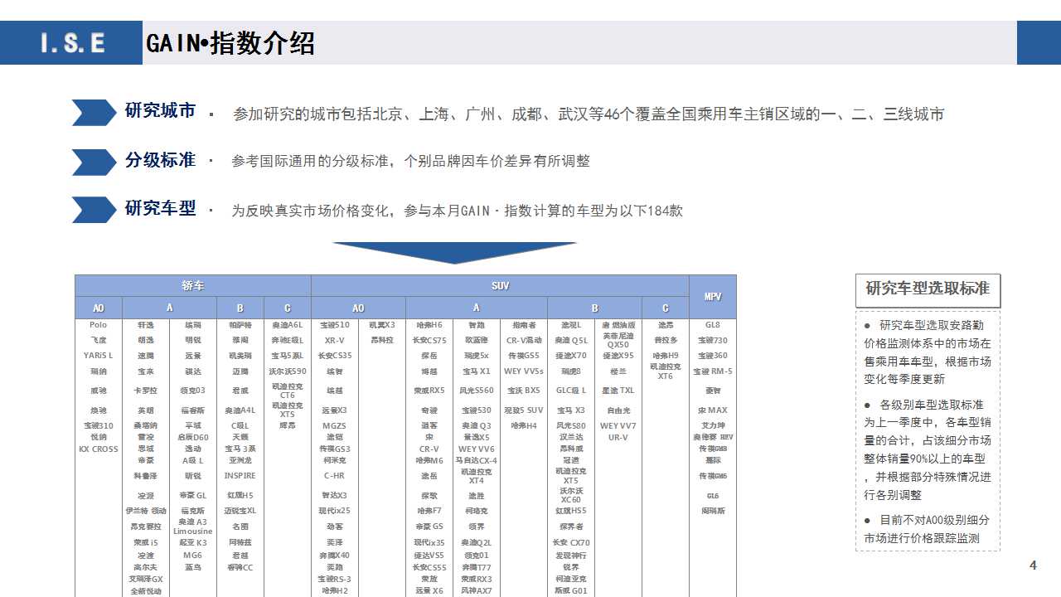The width and height of the screenshot is (1061, 597).
Task: Click the 启辰D60 cell
Action: coord(192,437)
